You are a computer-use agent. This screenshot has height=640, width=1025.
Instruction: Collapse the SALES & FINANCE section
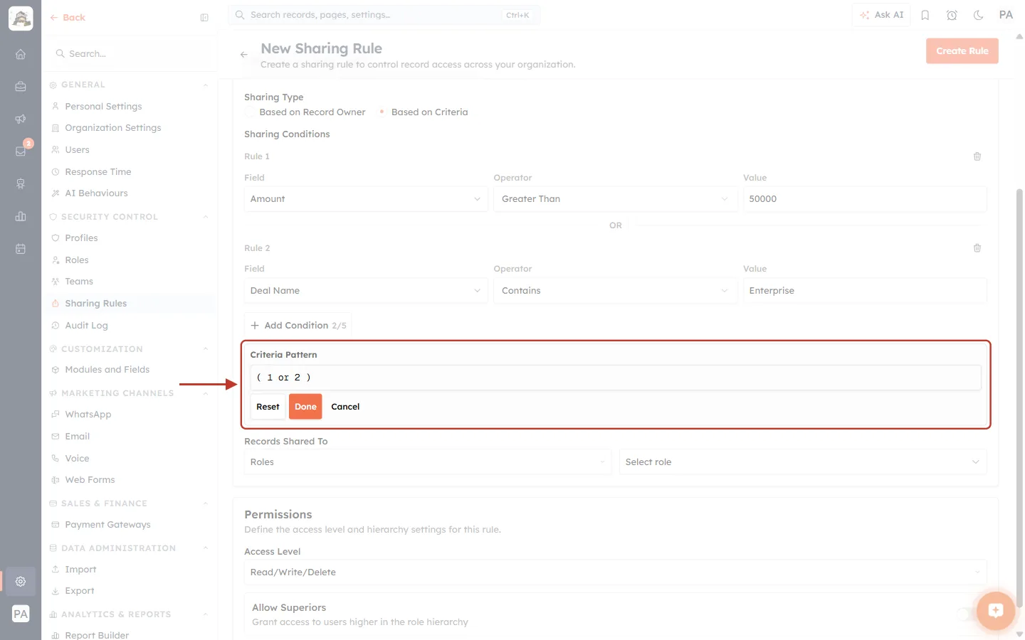206,503
